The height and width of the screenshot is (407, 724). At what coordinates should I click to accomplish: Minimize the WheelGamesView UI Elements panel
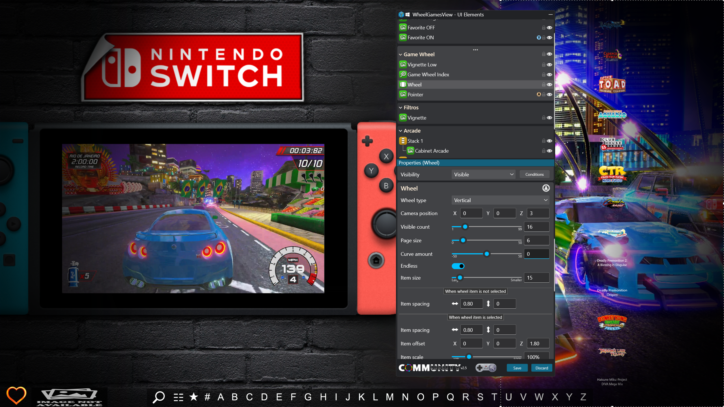click(550, 14)
